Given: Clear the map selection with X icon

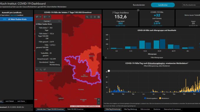Looking at the screenshot, I should (49, 17).
